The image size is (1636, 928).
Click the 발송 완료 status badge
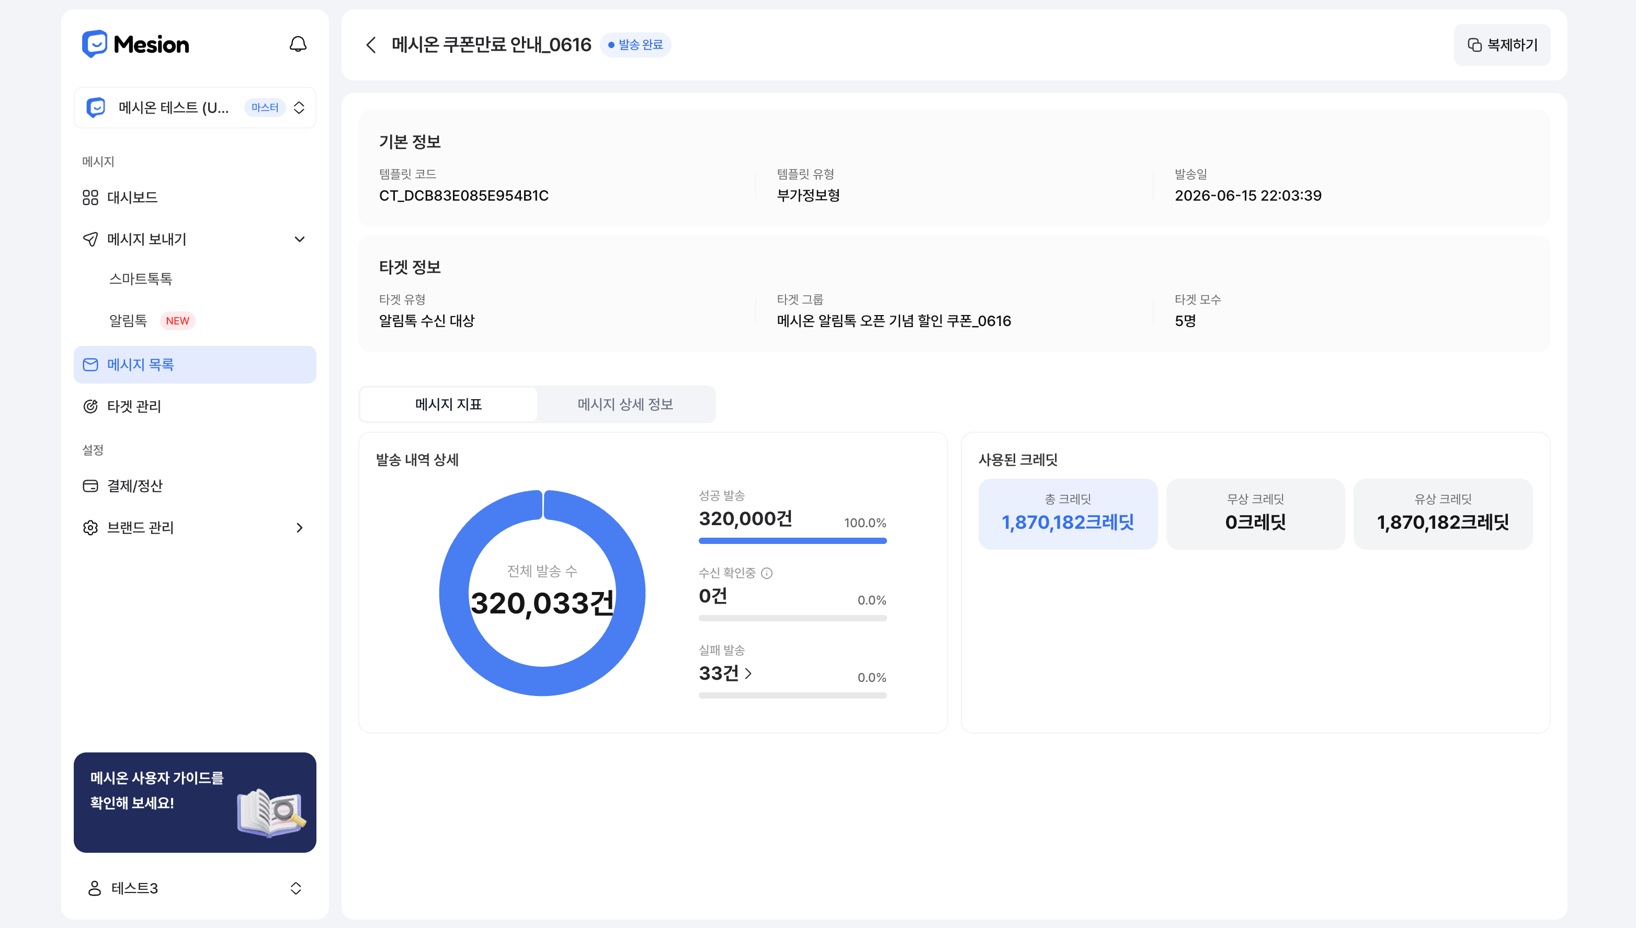point(635,44)
